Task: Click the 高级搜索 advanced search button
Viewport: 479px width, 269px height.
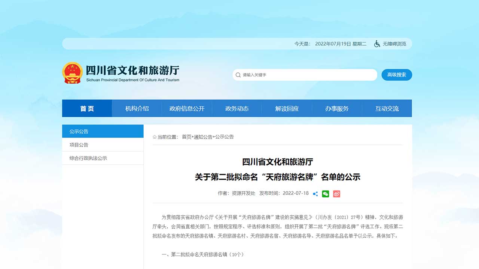Action: (x=397, y=75)
